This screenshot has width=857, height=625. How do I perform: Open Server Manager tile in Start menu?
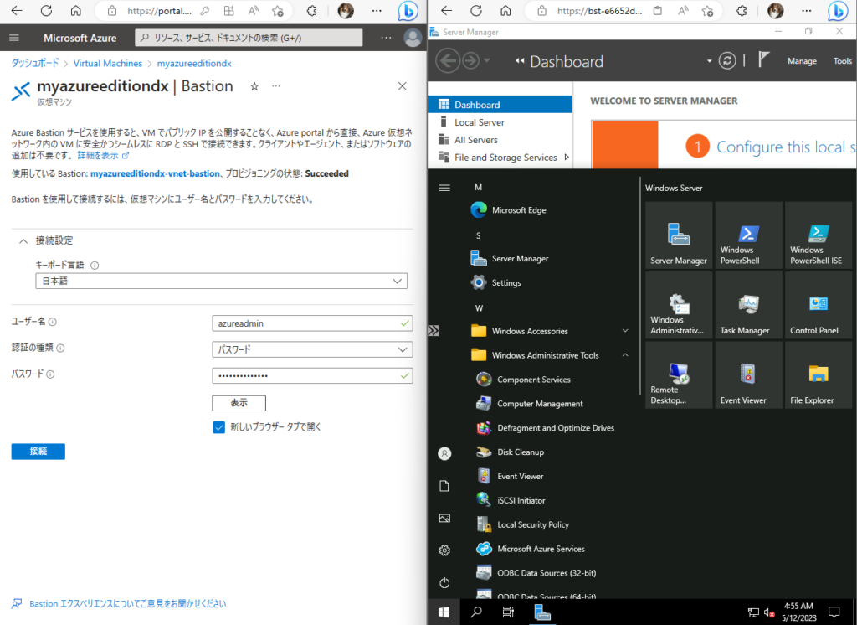click(678, 235)
